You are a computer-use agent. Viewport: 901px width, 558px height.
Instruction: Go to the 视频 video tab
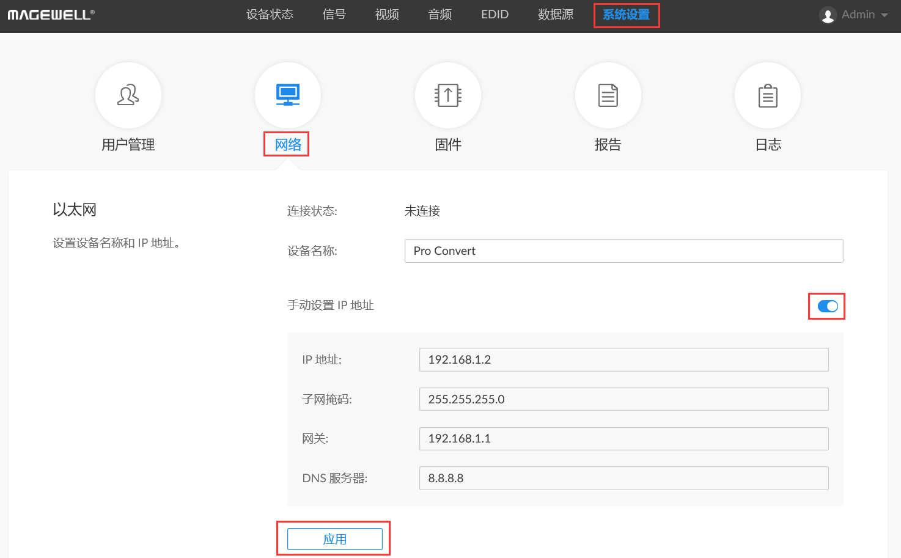pos(387,15)
